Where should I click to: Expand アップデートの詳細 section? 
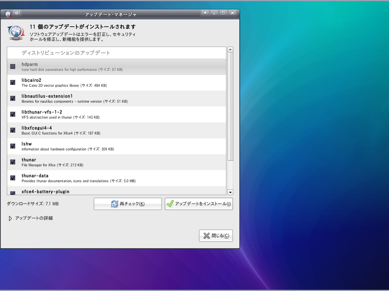[10, 218]
